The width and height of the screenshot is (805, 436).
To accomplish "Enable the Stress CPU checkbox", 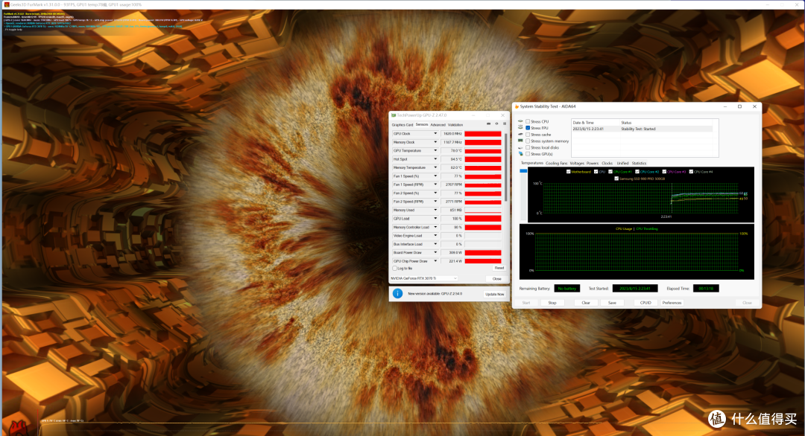I will 528,121.
